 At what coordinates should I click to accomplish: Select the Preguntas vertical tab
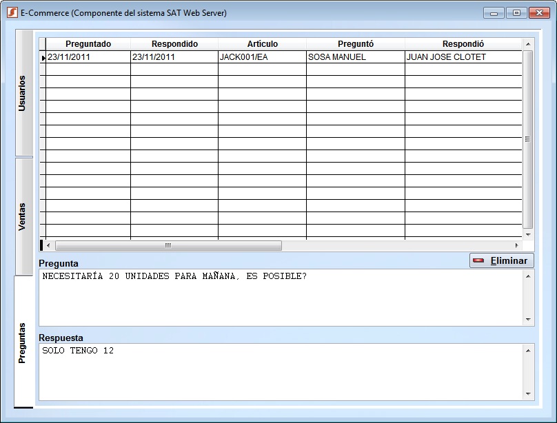click(23, 342)
